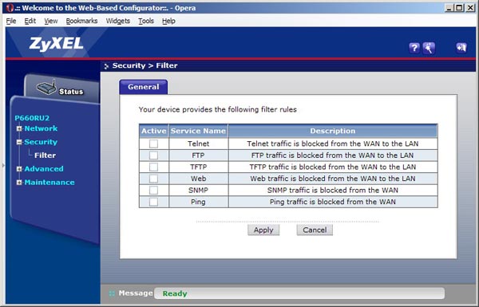Click the Active column header
Screen dimensions: 479x307
(x=153, y=131)
